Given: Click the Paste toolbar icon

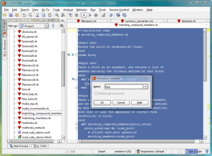Looking at the screenshot, I should [x=50, y=15].
